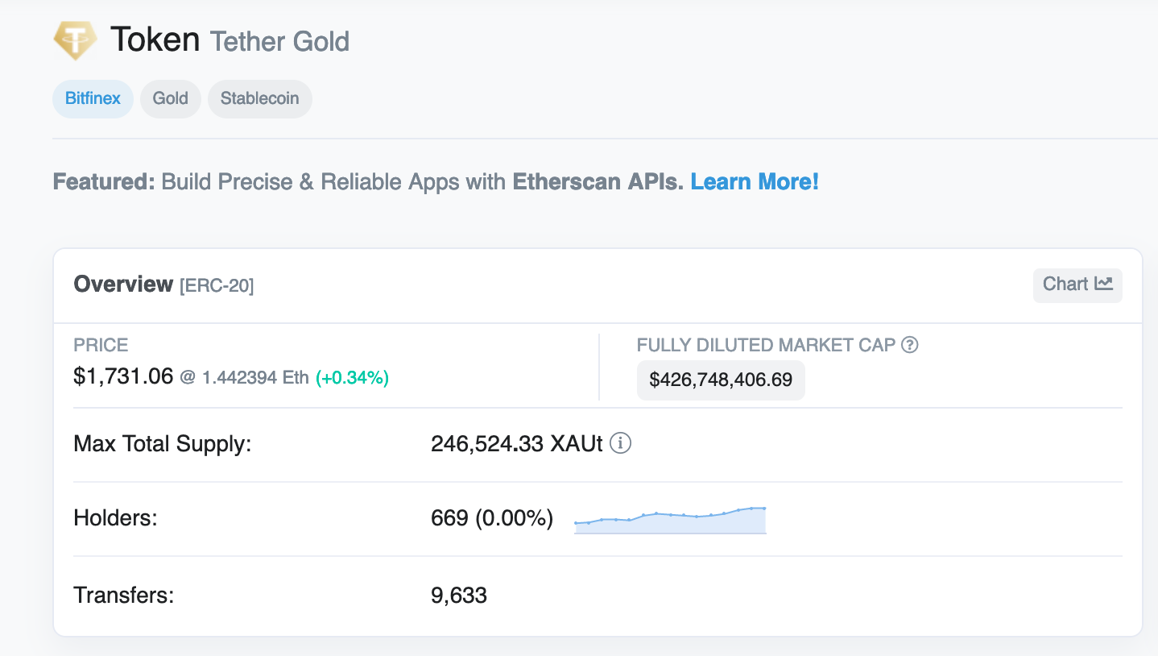Click the Max Total Supply info icon

620,443
